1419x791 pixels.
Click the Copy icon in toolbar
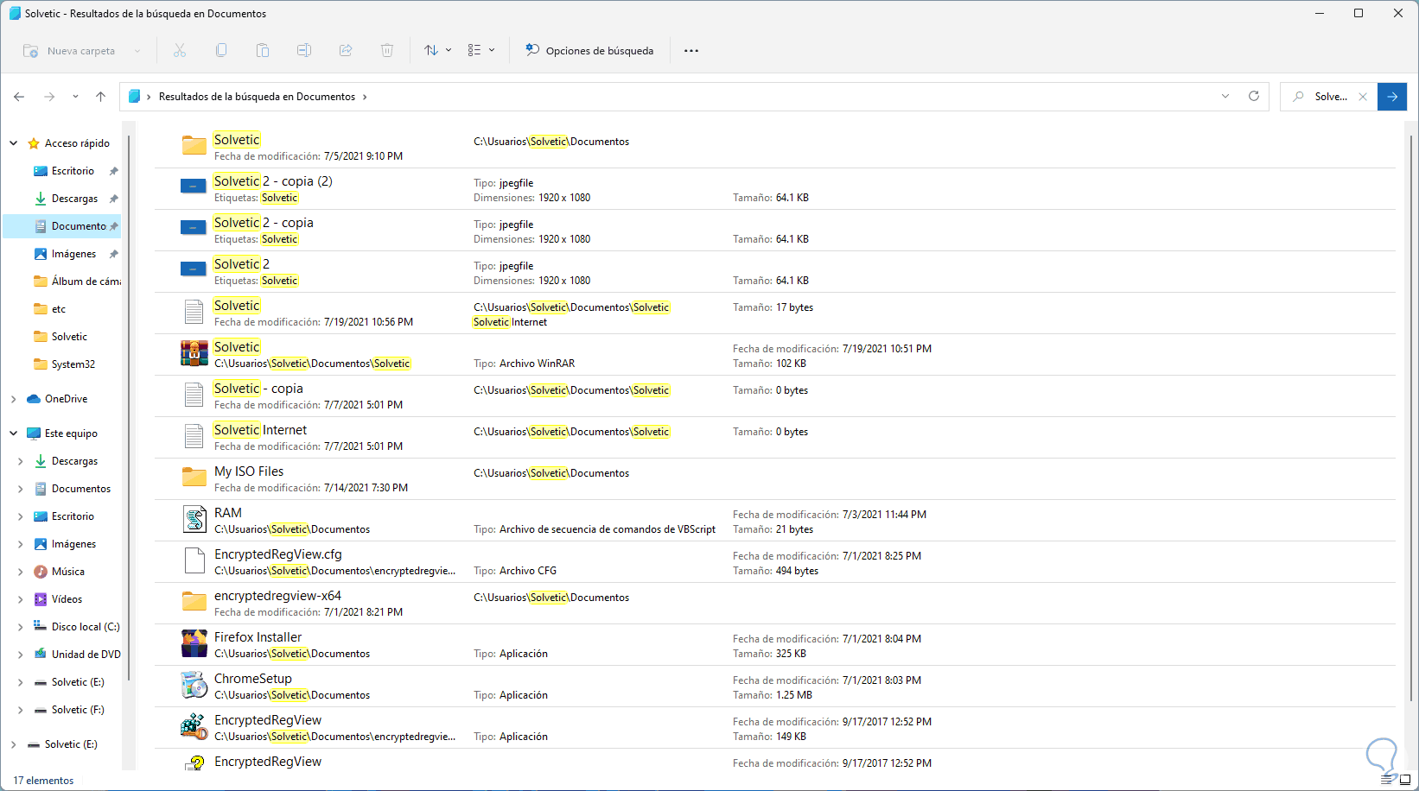pos(221,51)
